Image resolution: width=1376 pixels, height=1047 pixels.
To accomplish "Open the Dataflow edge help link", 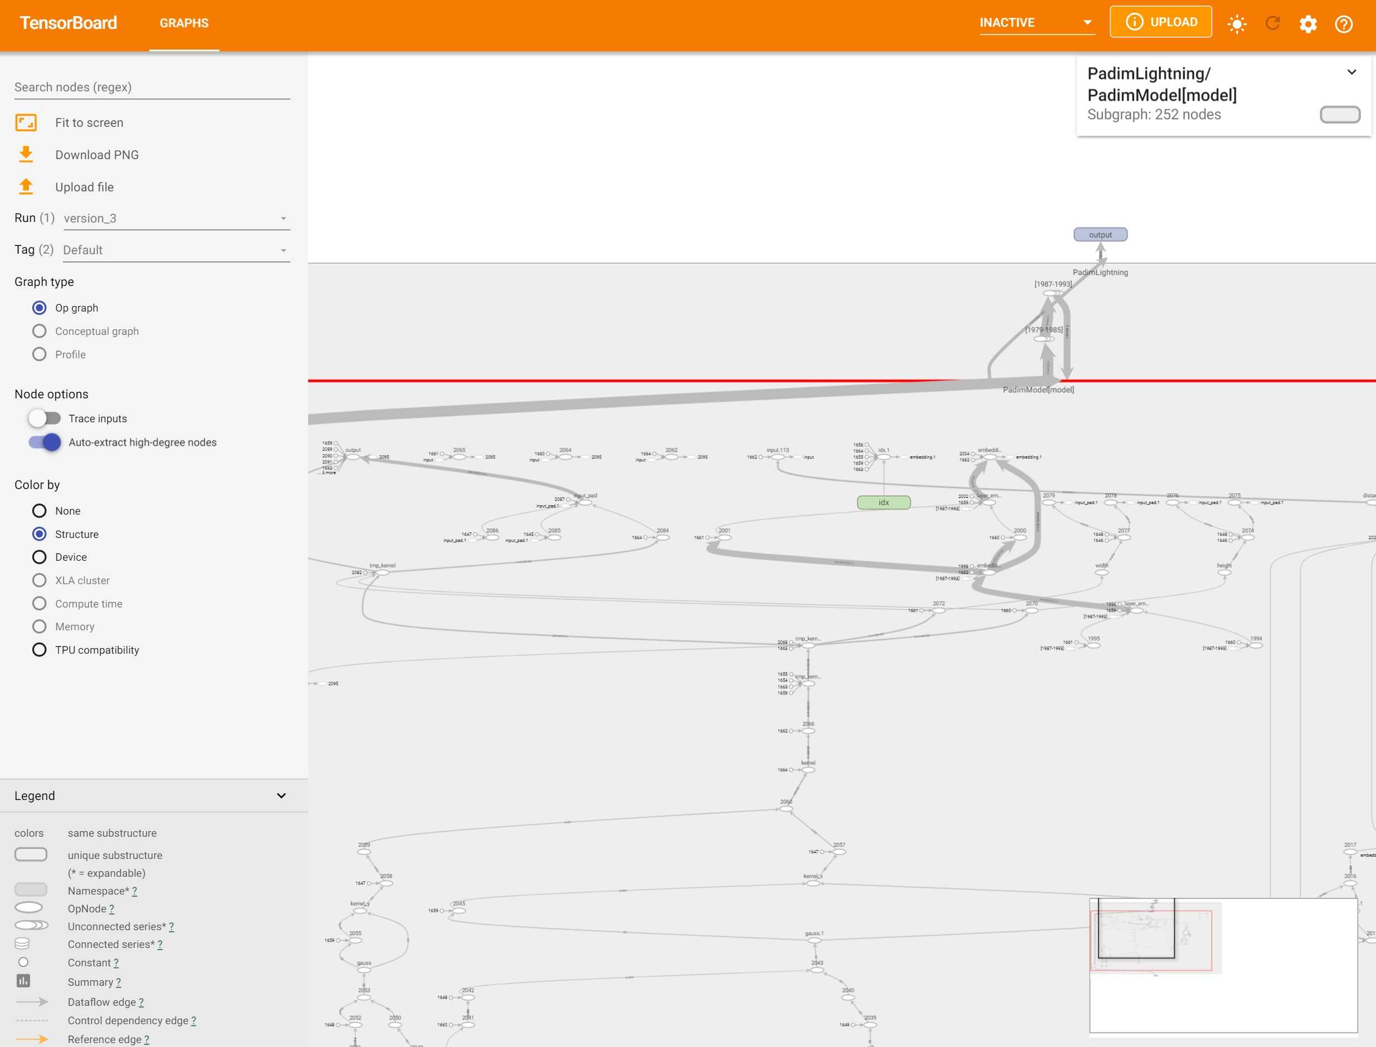I will tap(141, 1002).
